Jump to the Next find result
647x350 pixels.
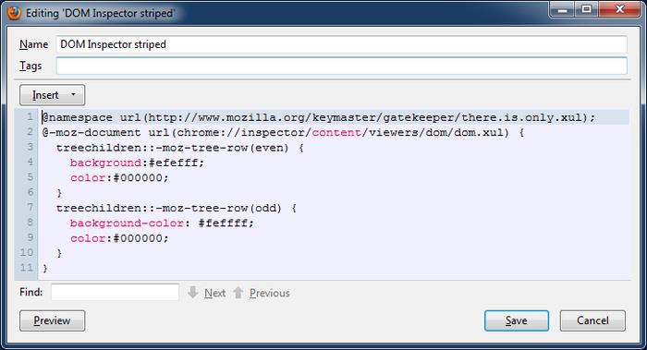[215, 293]
